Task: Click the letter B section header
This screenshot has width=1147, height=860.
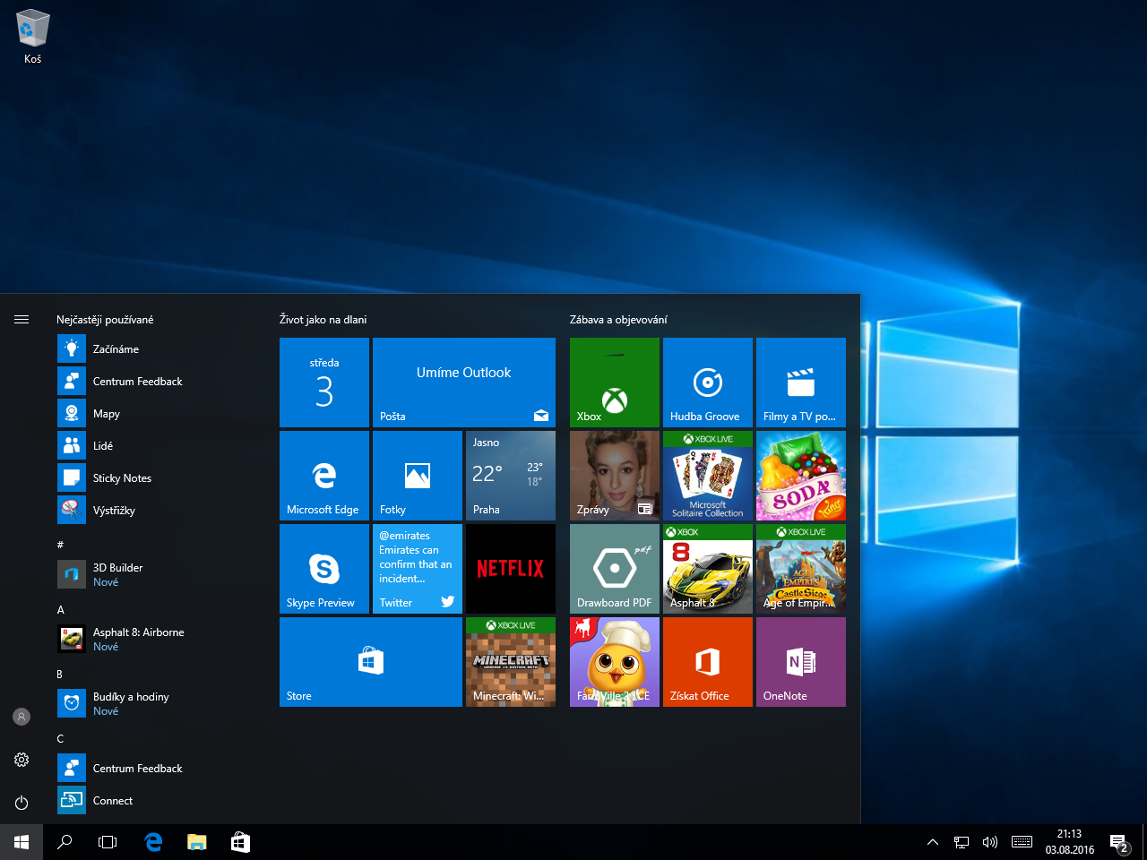Action: 60,675
